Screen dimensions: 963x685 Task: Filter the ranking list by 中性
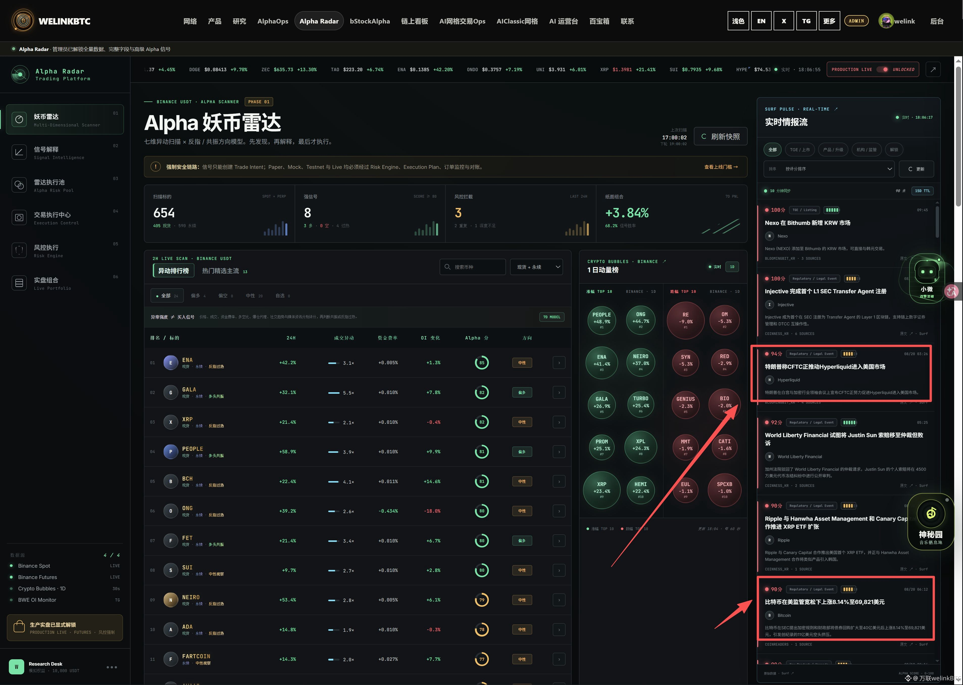254,296
